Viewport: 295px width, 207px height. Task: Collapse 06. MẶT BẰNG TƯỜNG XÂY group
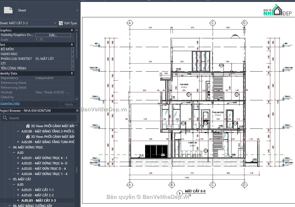pos(9,206)
